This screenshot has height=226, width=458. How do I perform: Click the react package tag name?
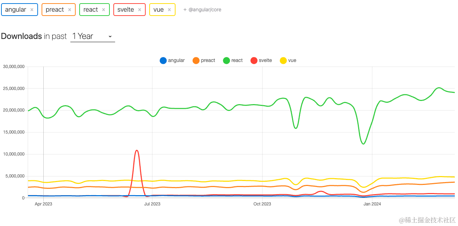[91, 10]
